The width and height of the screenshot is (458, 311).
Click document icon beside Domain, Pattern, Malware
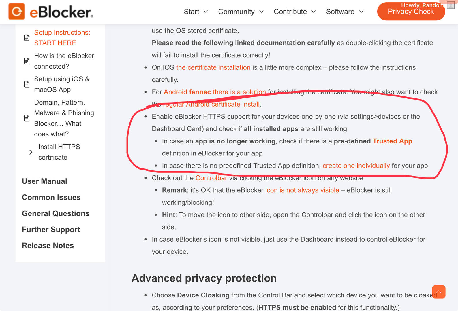pos(27,118)
